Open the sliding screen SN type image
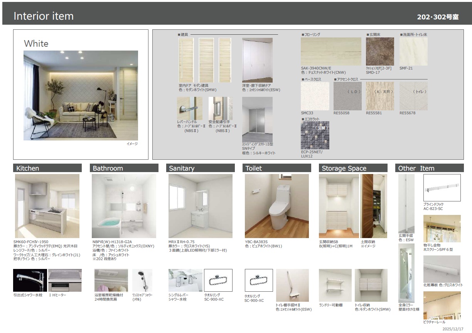The height and width of the screenshot is (333, 472). 257,120
